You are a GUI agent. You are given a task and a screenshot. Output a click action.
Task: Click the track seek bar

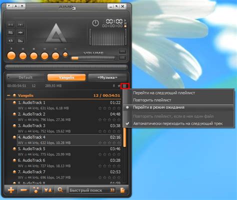tap(66, 67)
